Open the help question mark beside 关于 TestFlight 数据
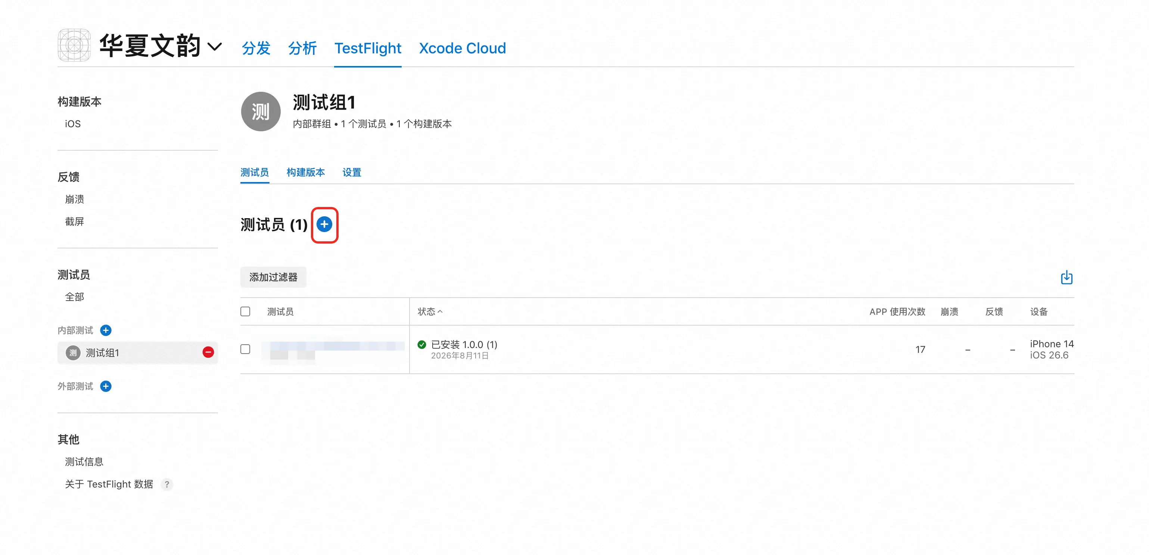Screen dimensions: 1149x555 point(167,484)
